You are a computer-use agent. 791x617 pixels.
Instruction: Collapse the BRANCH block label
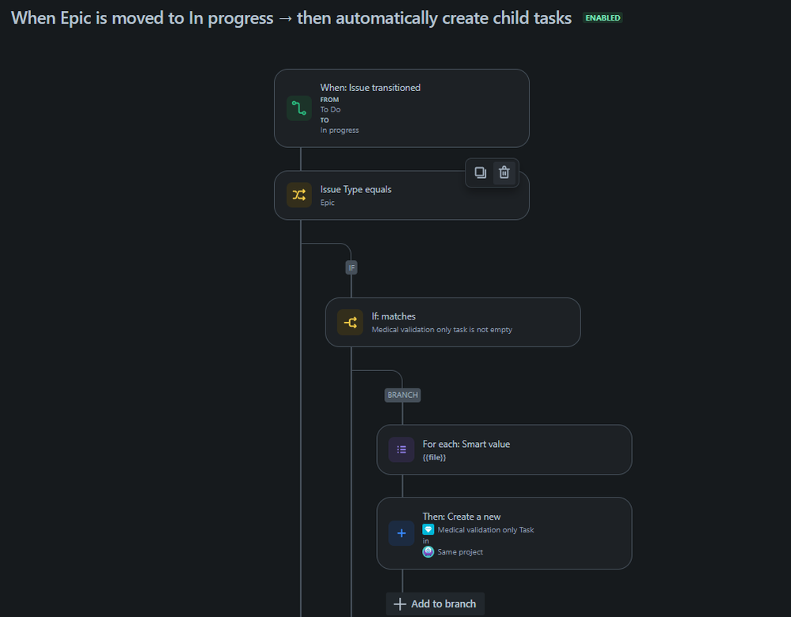coord(402,395)
